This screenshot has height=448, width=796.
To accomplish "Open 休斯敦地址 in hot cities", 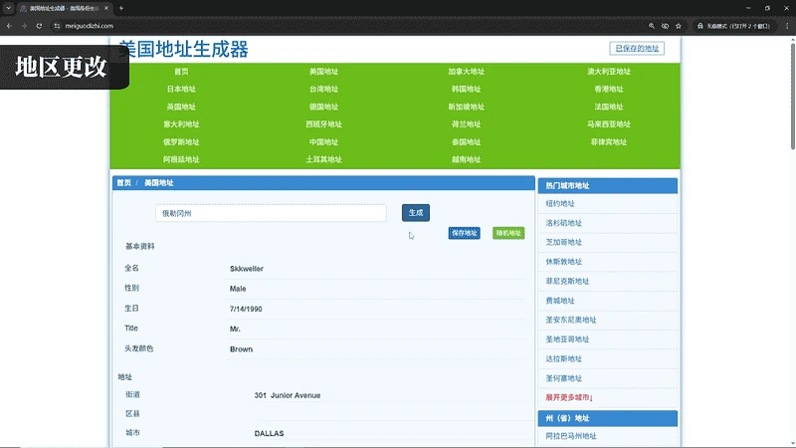I will coord(564,262).
